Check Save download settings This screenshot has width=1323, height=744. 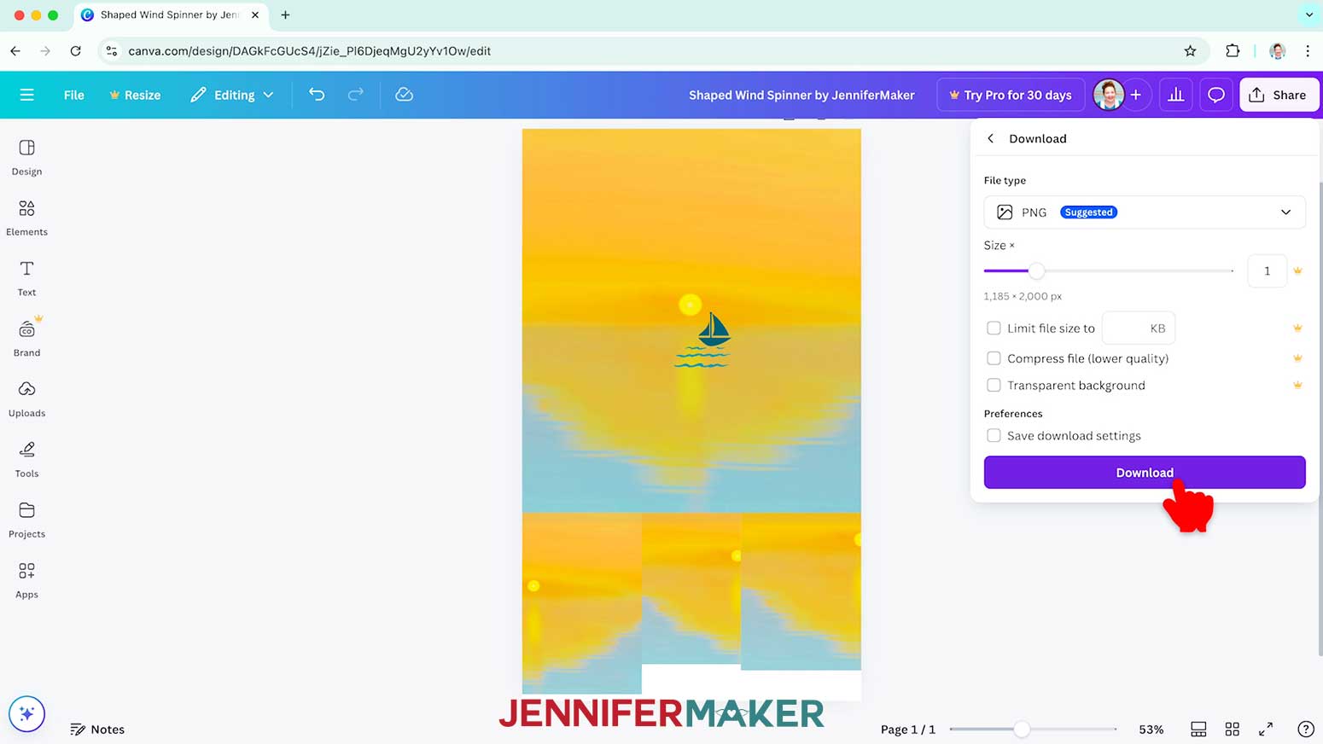994,435
